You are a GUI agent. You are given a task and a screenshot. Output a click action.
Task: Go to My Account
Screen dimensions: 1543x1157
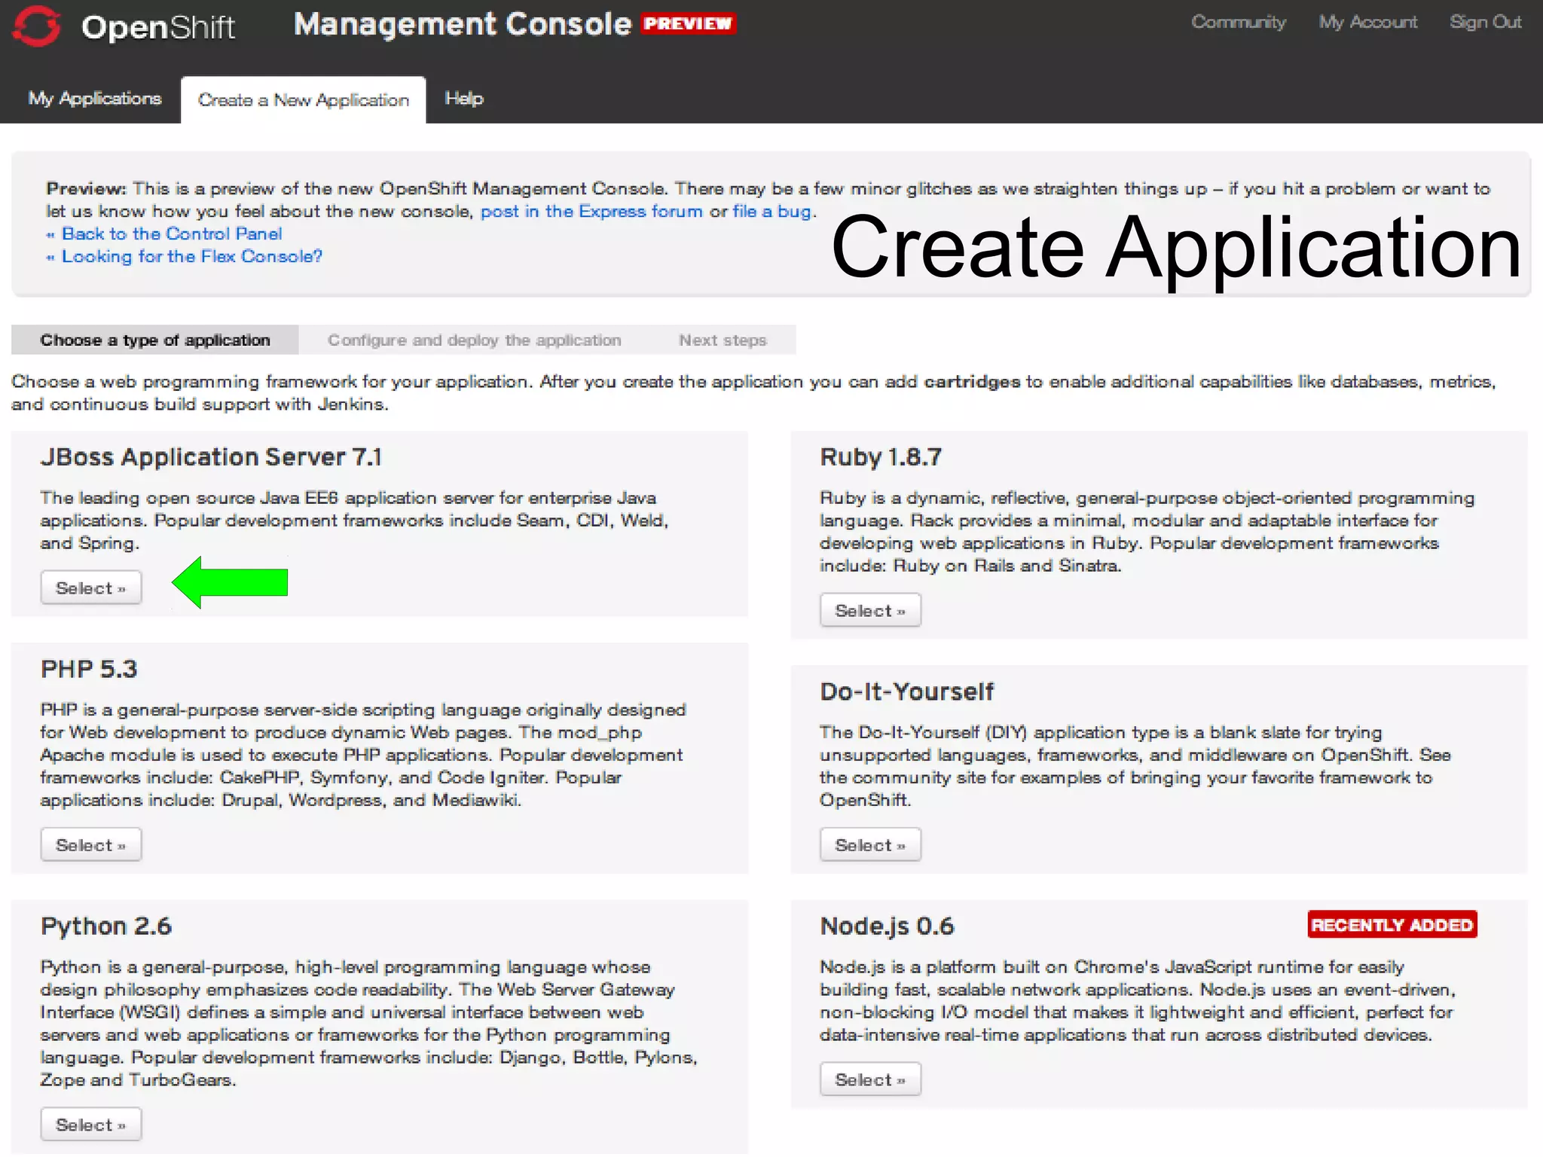coord(1368,23)
